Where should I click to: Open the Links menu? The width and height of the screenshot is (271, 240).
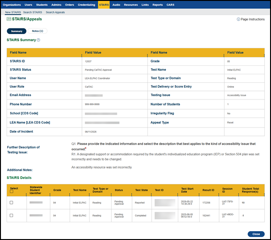[145, 5]
